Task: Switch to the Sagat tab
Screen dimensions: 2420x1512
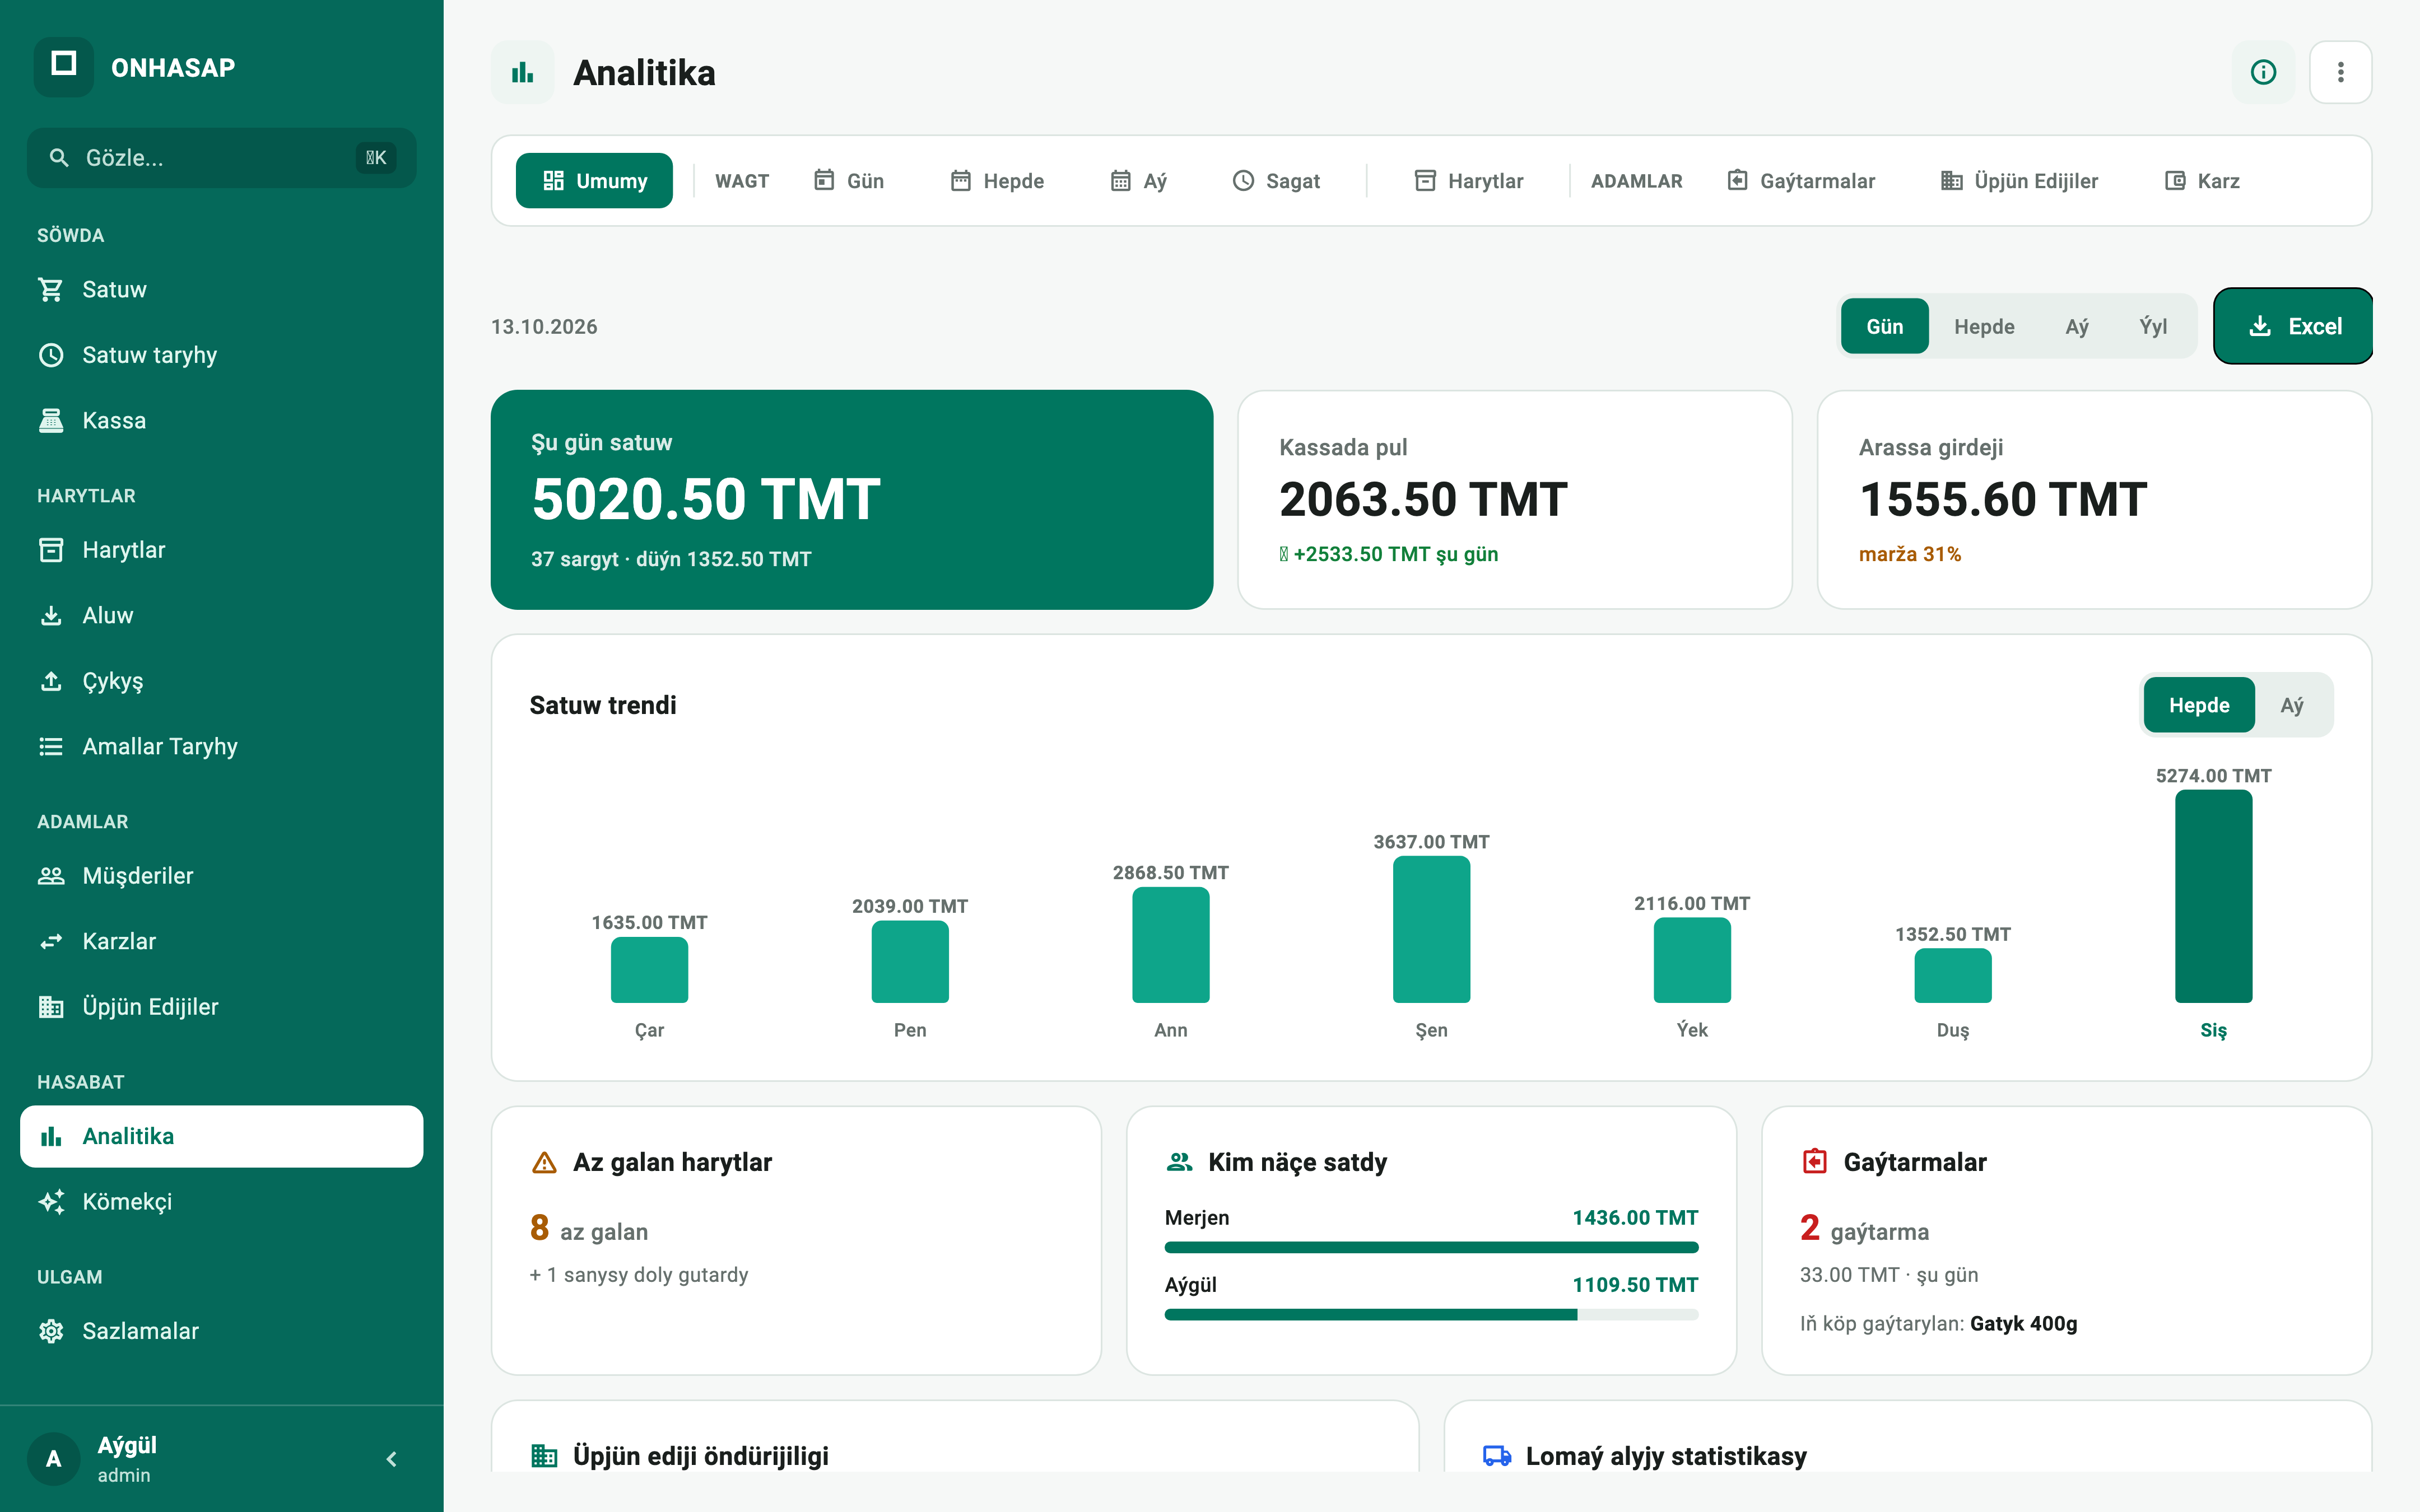Action: pos(1277,181)
